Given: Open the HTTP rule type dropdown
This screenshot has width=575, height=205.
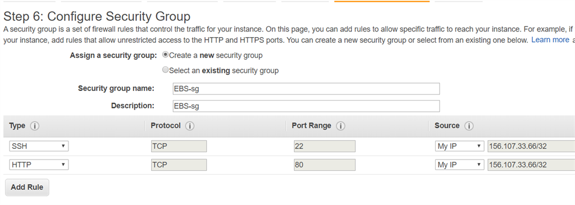Looking at the screenshot, I should point(39,165).
